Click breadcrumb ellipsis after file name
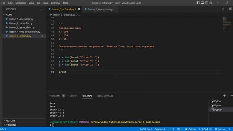 79,15
